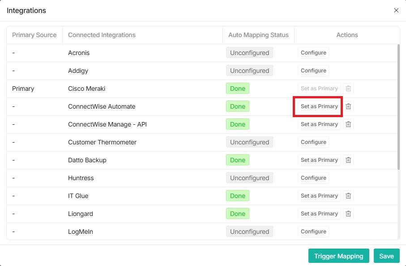Click the Done badge for ConnectWise Automate
This screenshot has height=266, width=406.
tap(237, 106)
